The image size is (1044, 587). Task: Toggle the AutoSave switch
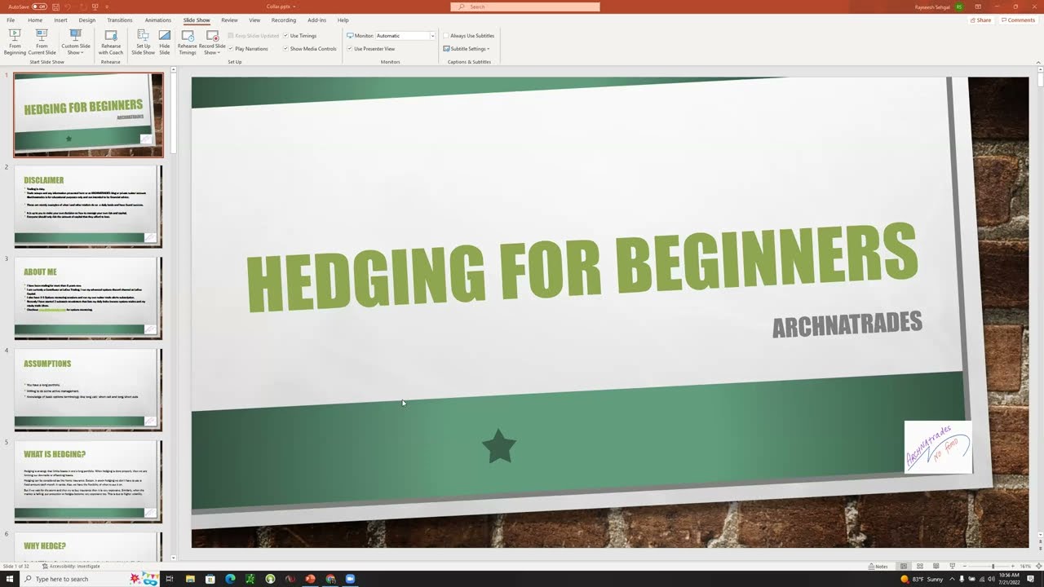pos(38,7)
